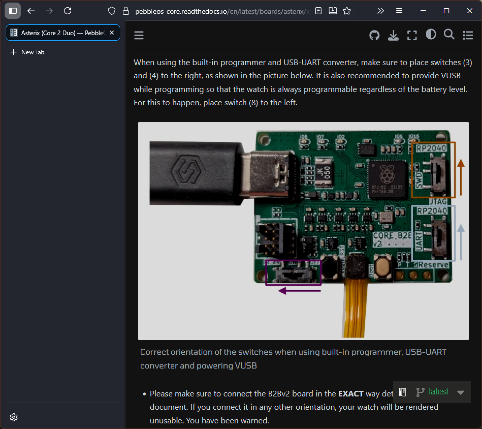482x429 pixels.
Task: Go back to the previous page
Action: [x=31, y=11]
